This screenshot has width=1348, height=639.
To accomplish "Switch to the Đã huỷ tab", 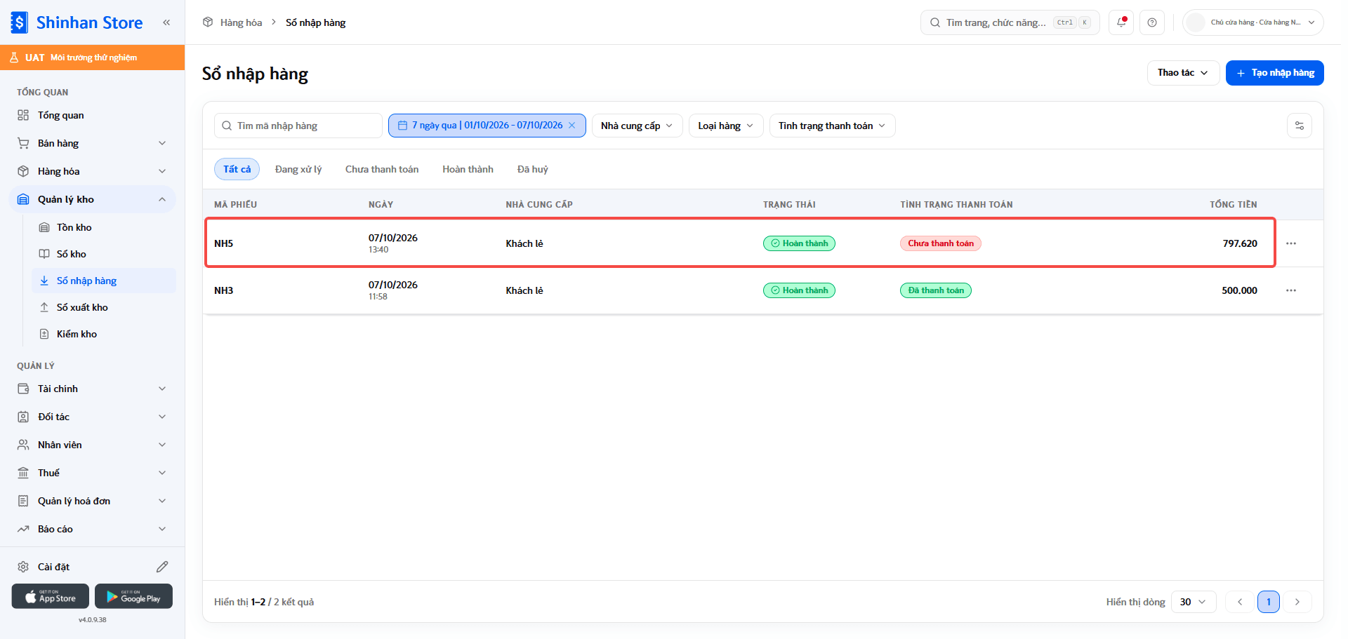I will click(x=533, y=169).
